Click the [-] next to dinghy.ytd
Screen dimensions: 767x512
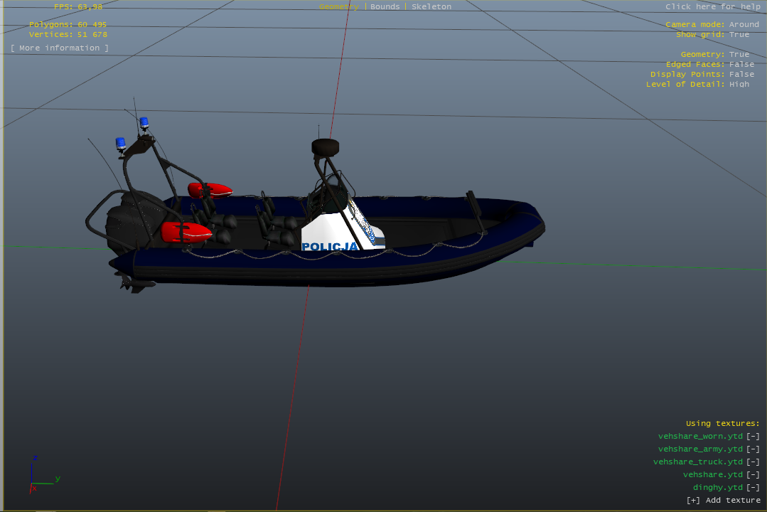[x=753, y=488]
